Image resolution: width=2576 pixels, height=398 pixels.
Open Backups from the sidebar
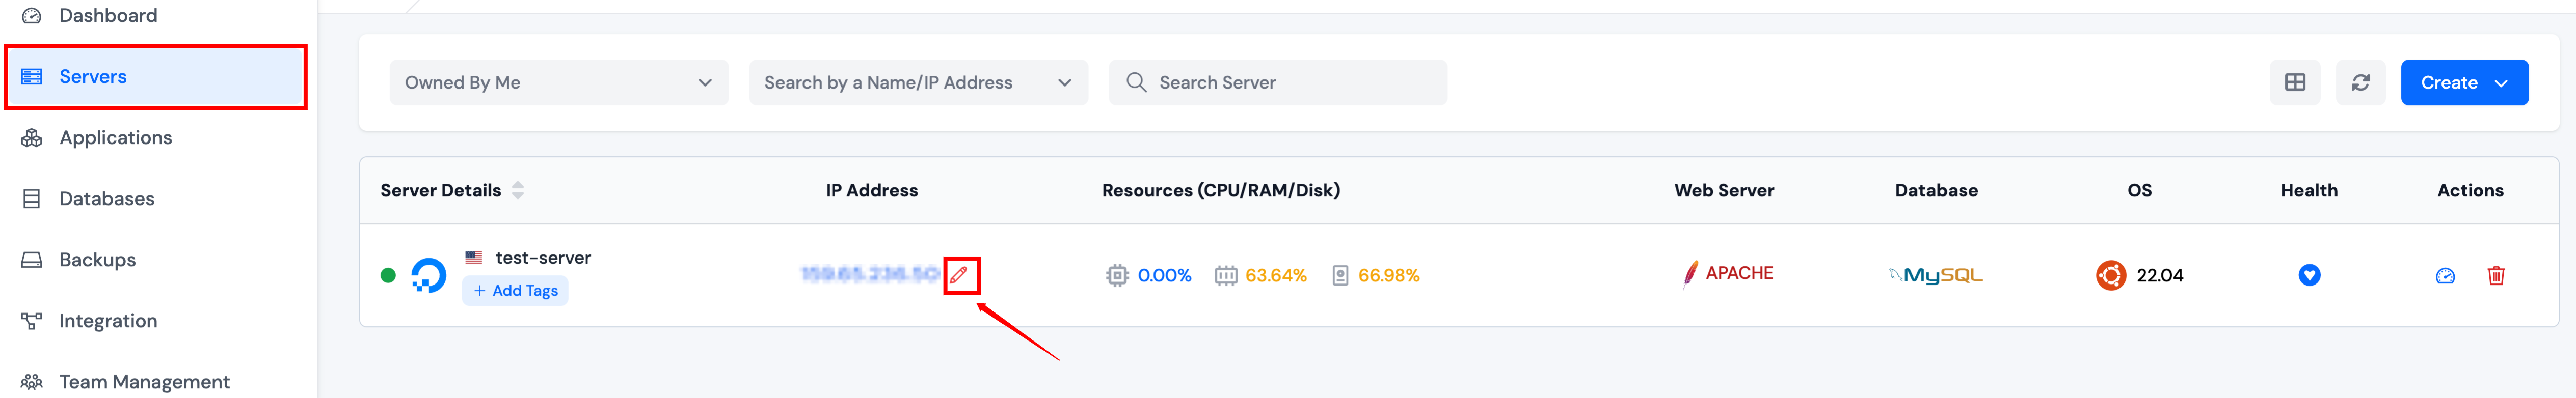[x=97, y=260]
